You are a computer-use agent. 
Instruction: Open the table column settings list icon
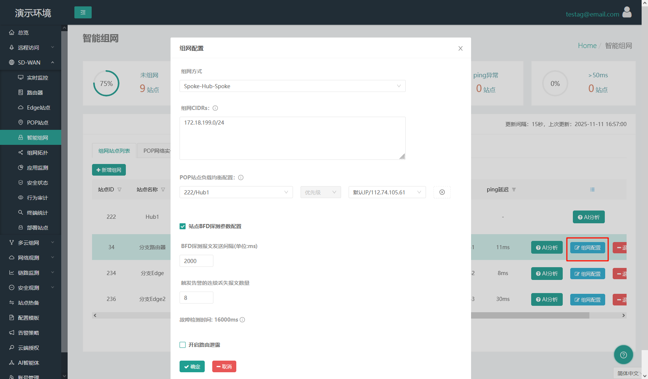click(592, 189)
